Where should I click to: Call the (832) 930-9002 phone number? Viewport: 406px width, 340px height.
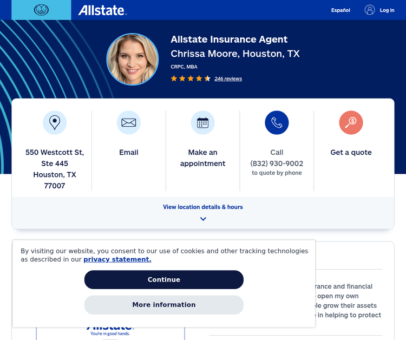tap(277, 164)
